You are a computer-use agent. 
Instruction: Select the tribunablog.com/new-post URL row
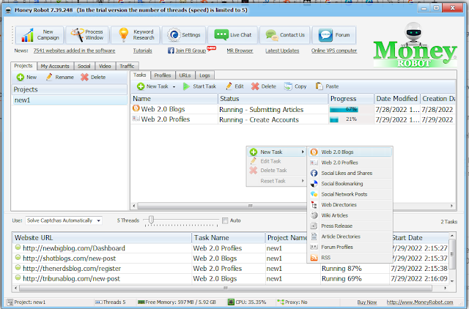231,278
